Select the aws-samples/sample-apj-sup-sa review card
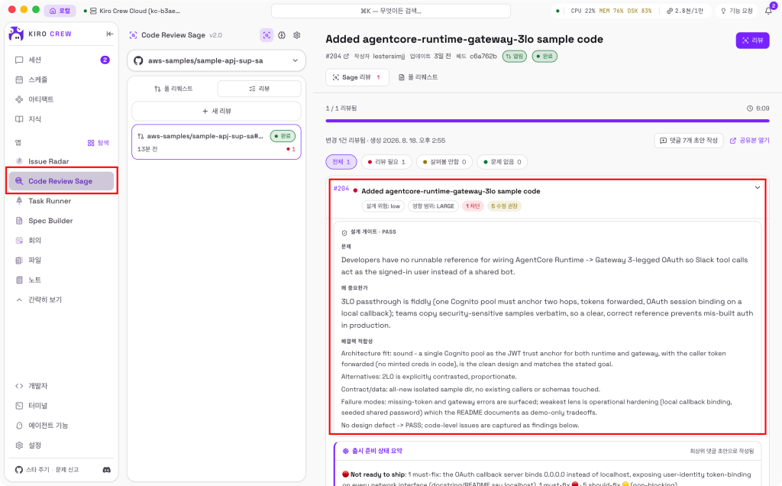The image size is (782, 486). click(x=216, y=142)
